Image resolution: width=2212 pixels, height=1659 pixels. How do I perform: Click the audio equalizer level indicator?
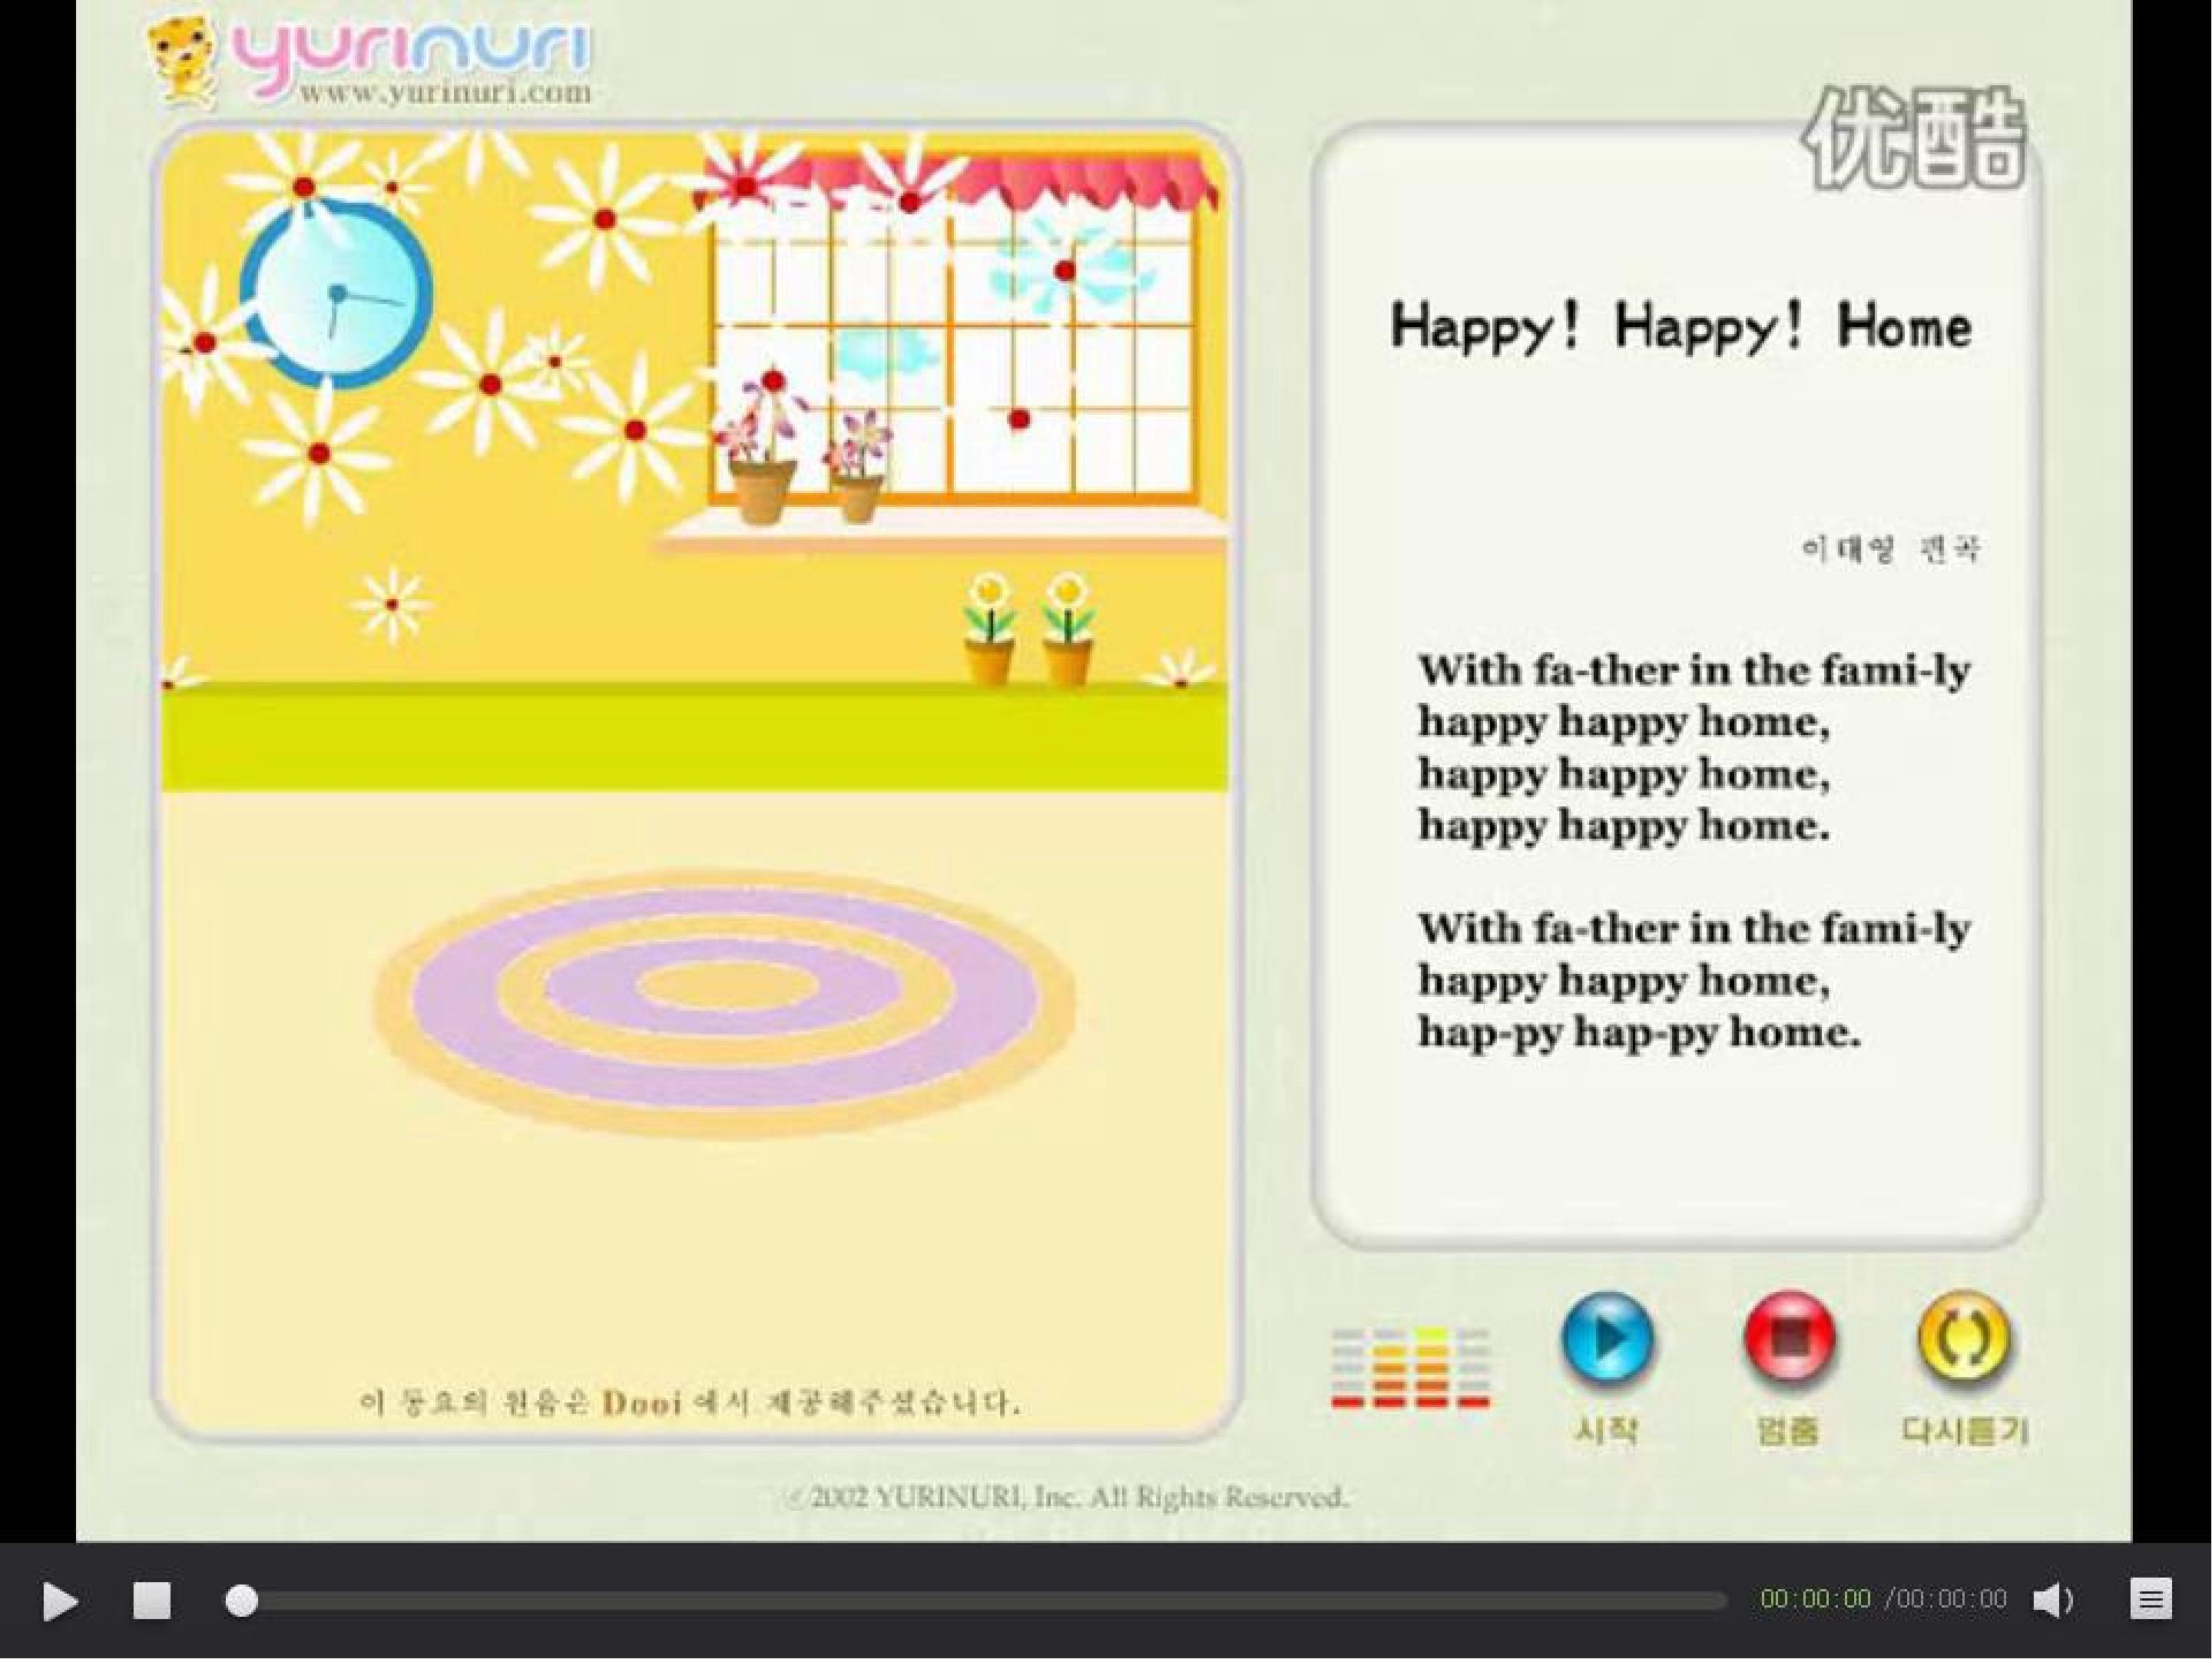tap(1411, 1367)
